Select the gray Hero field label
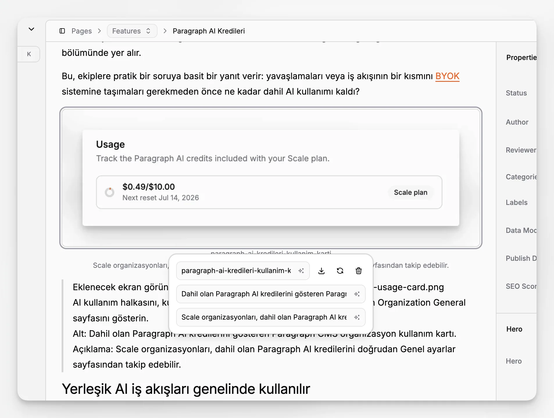 [x=514, y=361]
